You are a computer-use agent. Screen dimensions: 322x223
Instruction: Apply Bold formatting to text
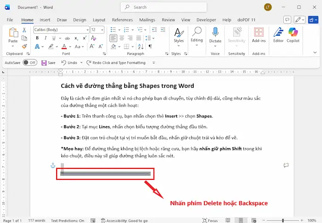[x=38, y=38]
